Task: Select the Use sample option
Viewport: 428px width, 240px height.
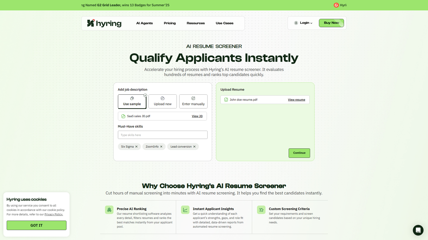Action: [x=132, y=101]
